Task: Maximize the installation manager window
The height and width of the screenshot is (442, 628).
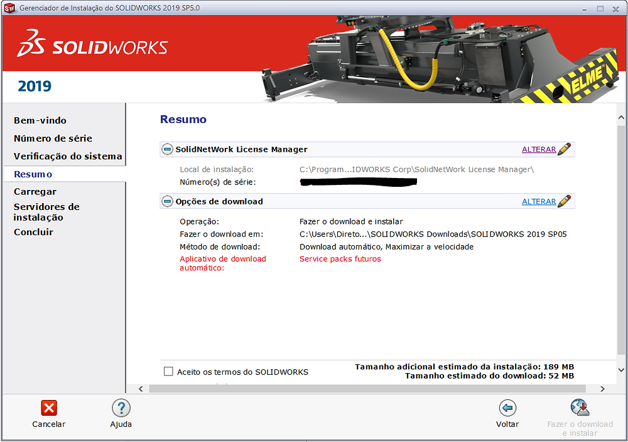Action: pyautogui.click(x=600, y=8)
